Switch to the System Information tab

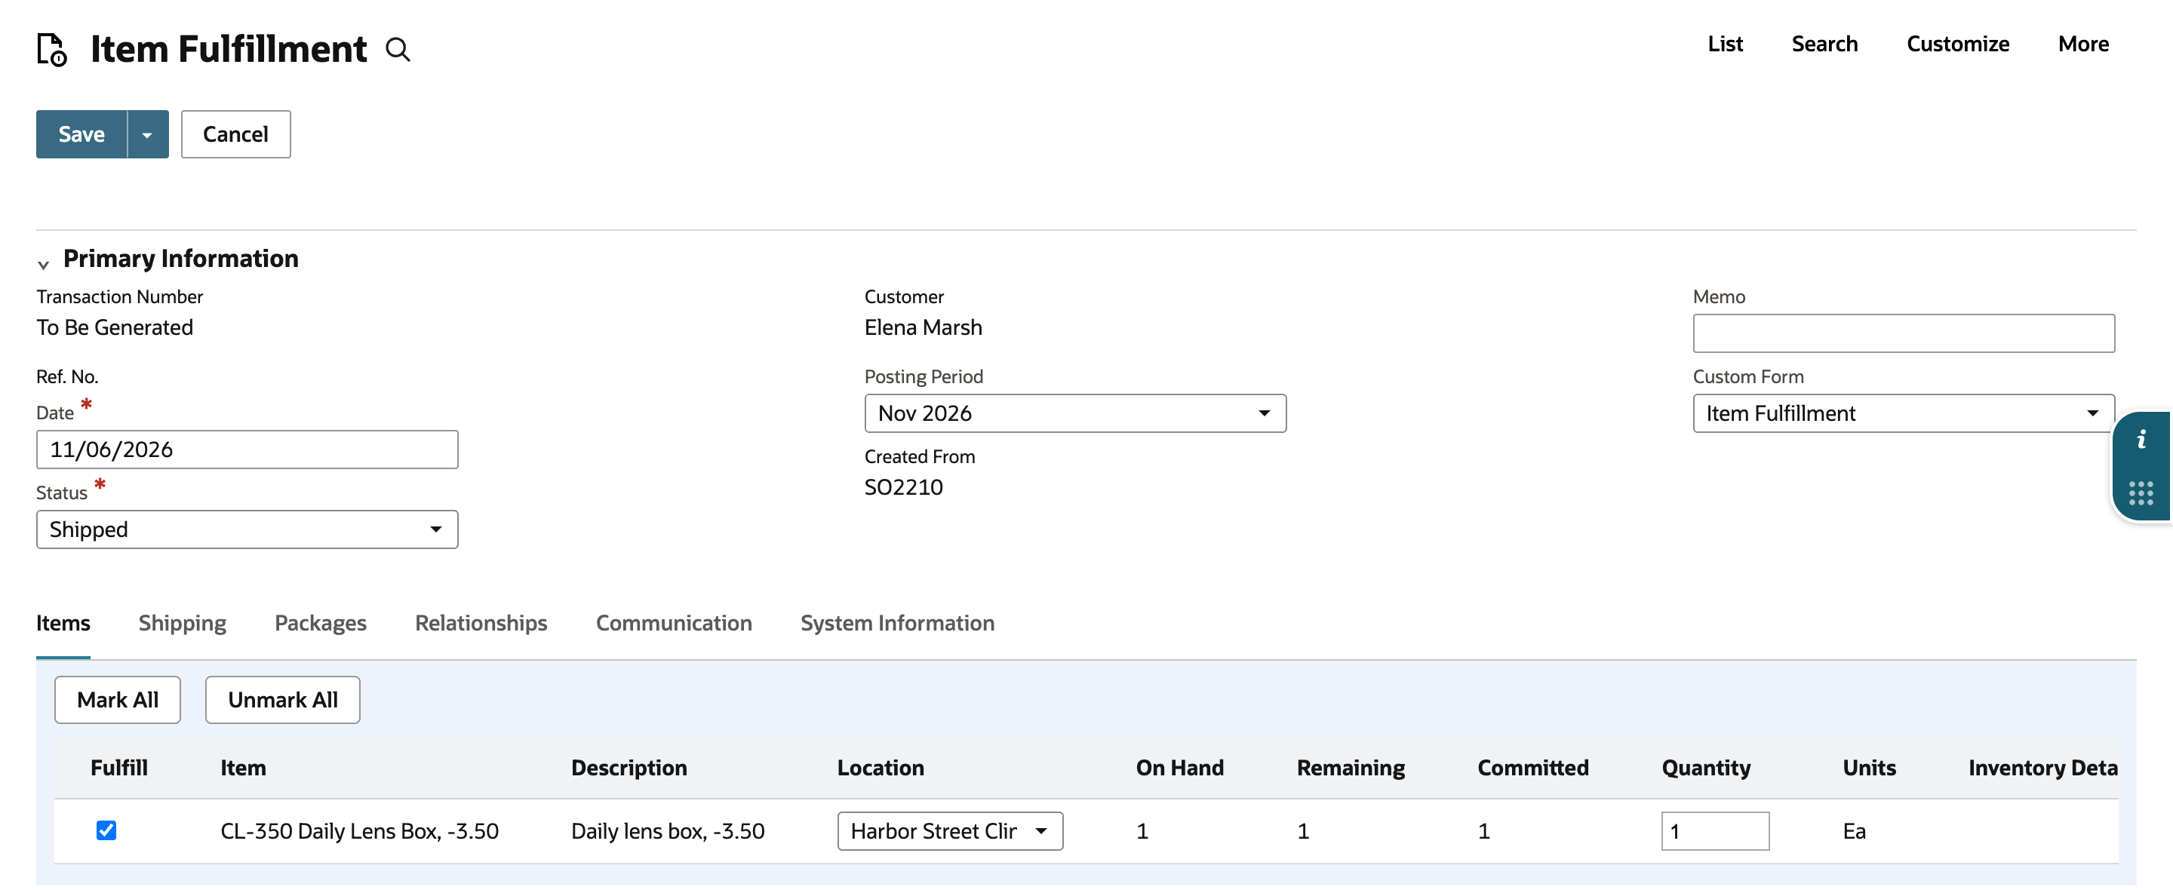click(898, 623)
